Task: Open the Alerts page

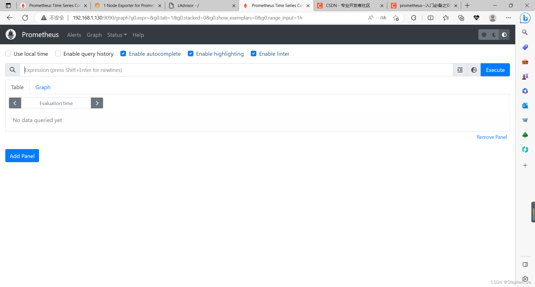Action: click(x=74, y=35)
